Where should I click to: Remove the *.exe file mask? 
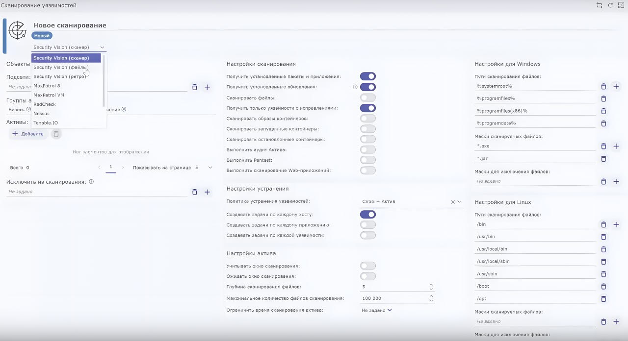(603, 146)
